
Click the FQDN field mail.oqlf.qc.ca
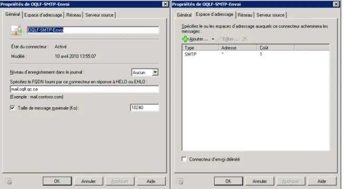84,89
